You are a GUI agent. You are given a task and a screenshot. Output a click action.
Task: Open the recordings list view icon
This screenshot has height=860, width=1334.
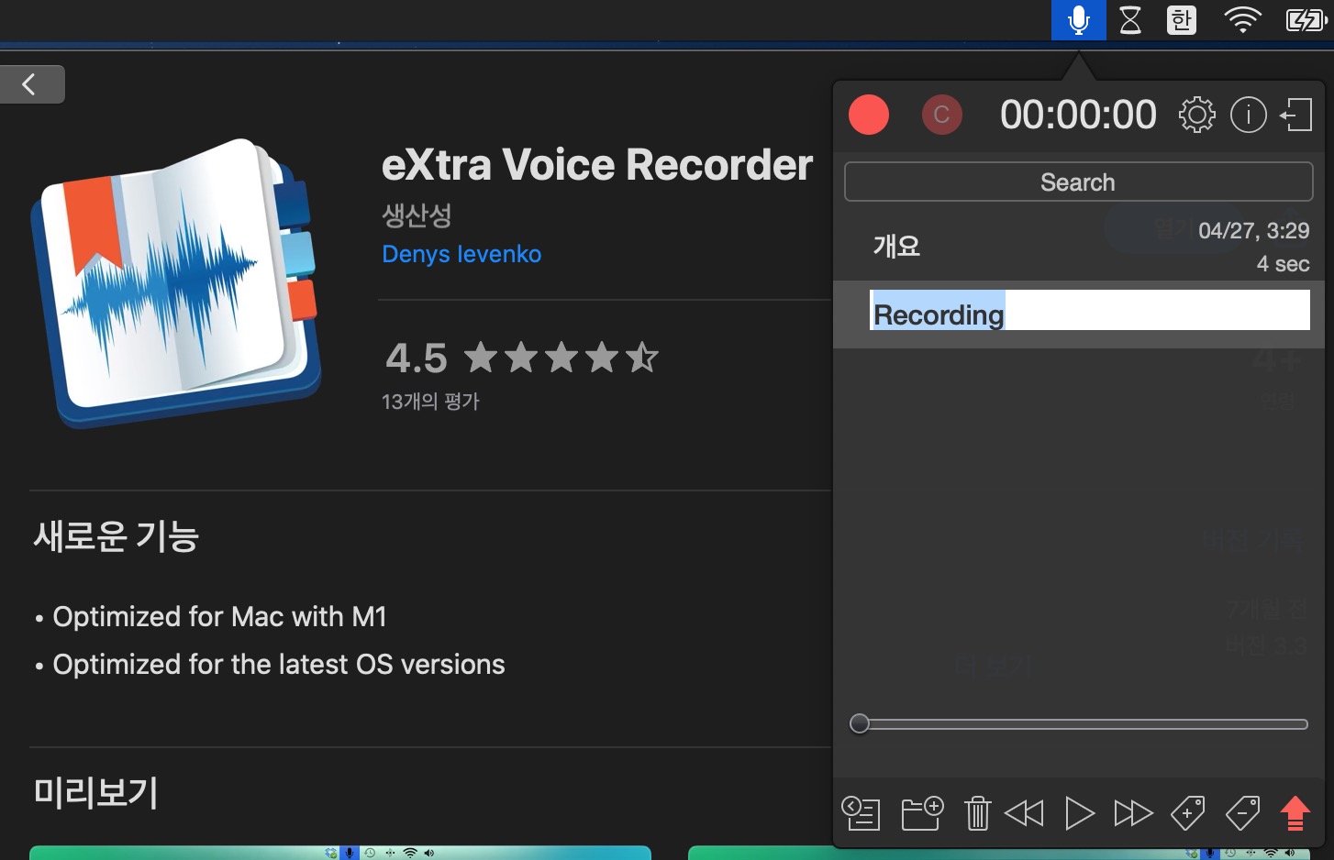tap(861, 813)
